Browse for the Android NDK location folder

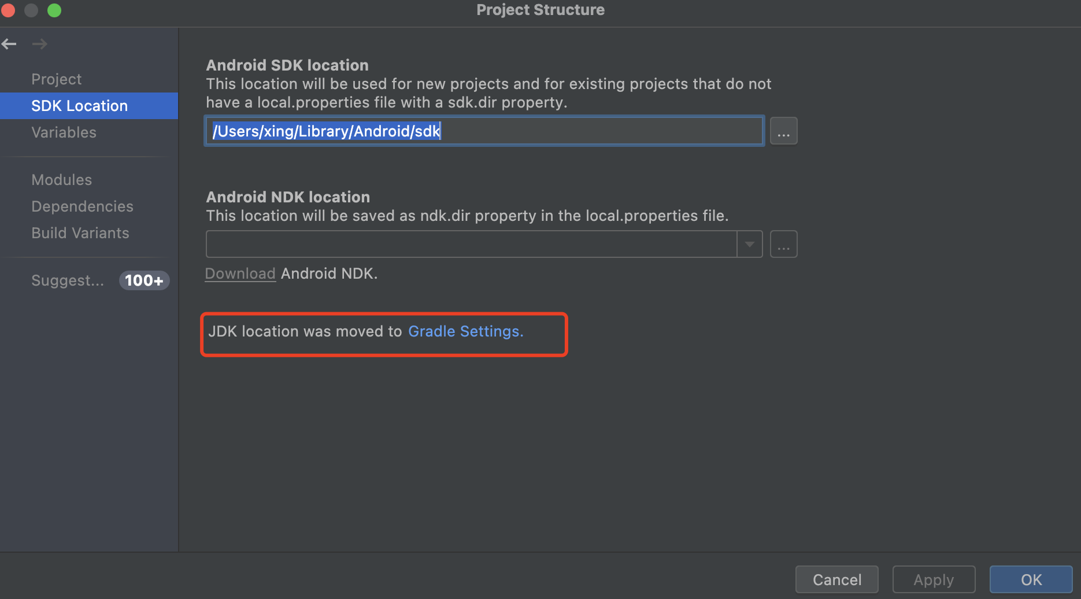point(783,245)
